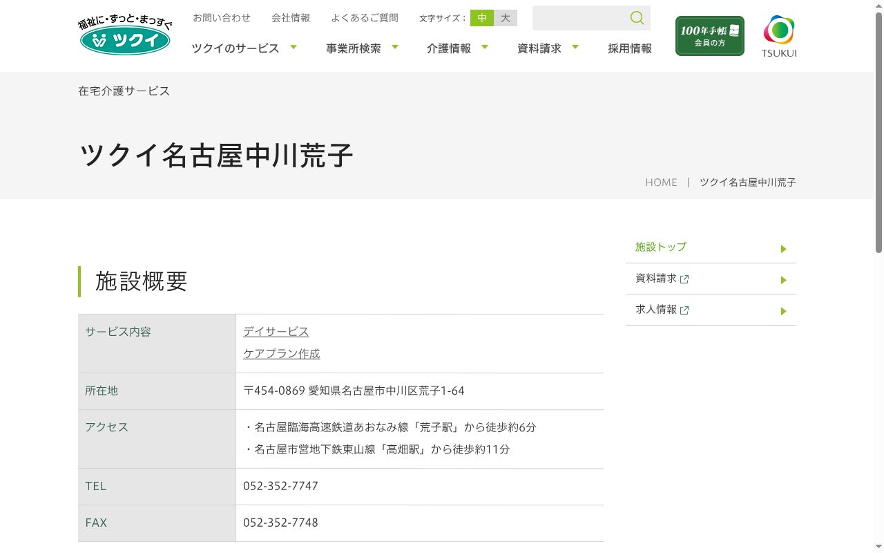Viewport: 884px width, 553px height.
Task: Click the address 〒454-0869 愛知県名古屋市中川区荒子1-64
Action: (x=354, y=391)
